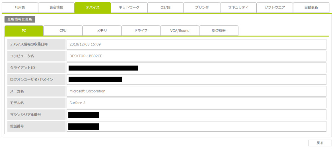Click the Surface 3 model name field

(x=196, y=103)
